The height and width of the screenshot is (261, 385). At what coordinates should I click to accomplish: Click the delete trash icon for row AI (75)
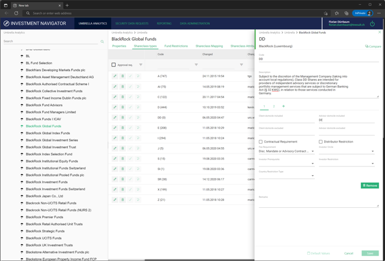coord(123,86)
